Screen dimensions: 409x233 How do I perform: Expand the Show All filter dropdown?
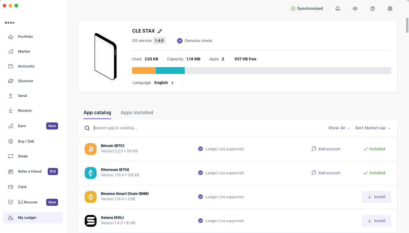pos(339,128)
